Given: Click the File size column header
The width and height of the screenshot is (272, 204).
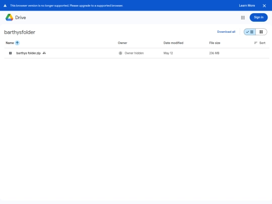Looking at the screenshot, I should point(215,43).
